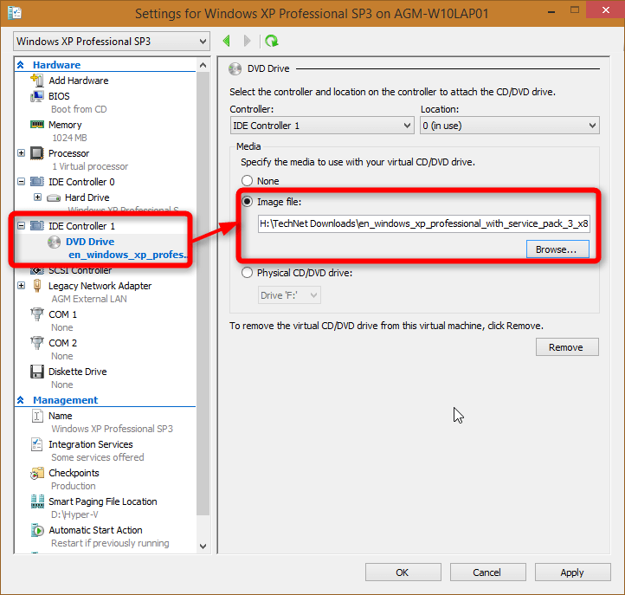Click 'D:\Hyper-V' paging location text
Screen dimensions: 625x595
point(74,514)
